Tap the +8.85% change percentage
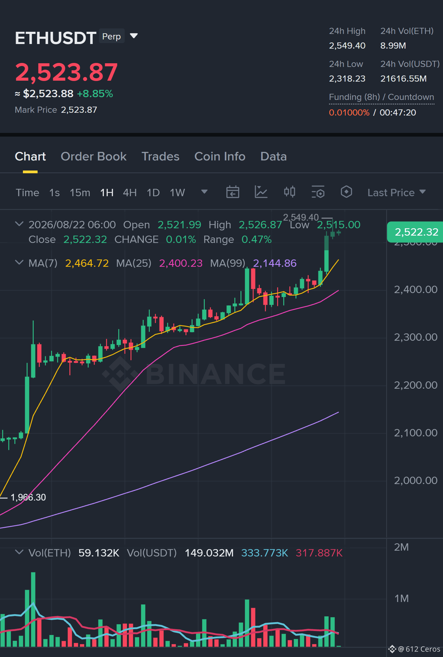Viewport: 443px width, 657px height. point(95,94)
